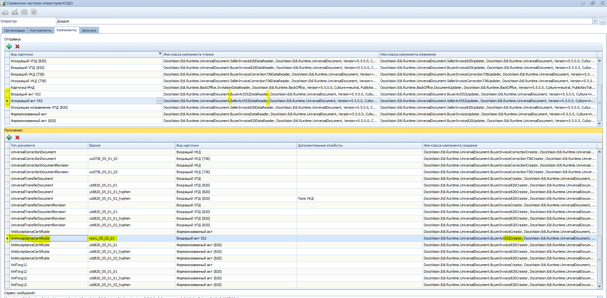Click the ellipsis button next to Оператор field

603,21
